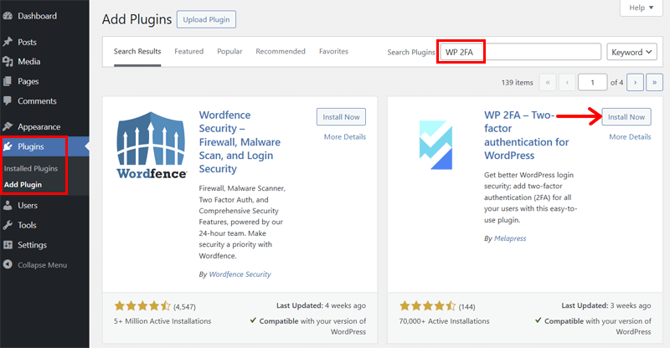Image resolution: width=670 pixels, height=348 pixels.
Task: Open the Wordfence Security author link
Action: pyautogui.click(x=240, y=274)
